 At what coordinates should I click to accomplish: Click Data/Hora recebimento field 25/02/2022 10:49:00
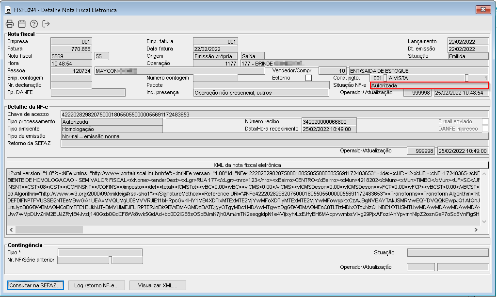[x=329, y=129]
